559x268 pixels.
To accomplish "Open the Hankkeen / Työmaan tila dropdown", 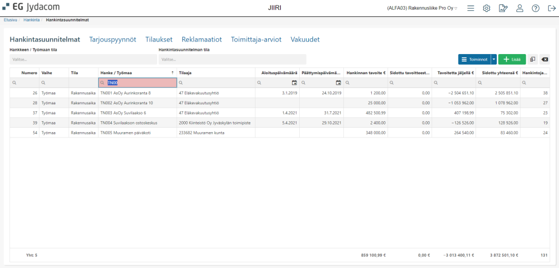I will (x=84, y=59).
